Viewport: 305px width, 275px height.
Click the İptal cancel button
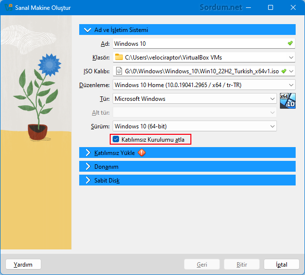[x=281, y=264]
